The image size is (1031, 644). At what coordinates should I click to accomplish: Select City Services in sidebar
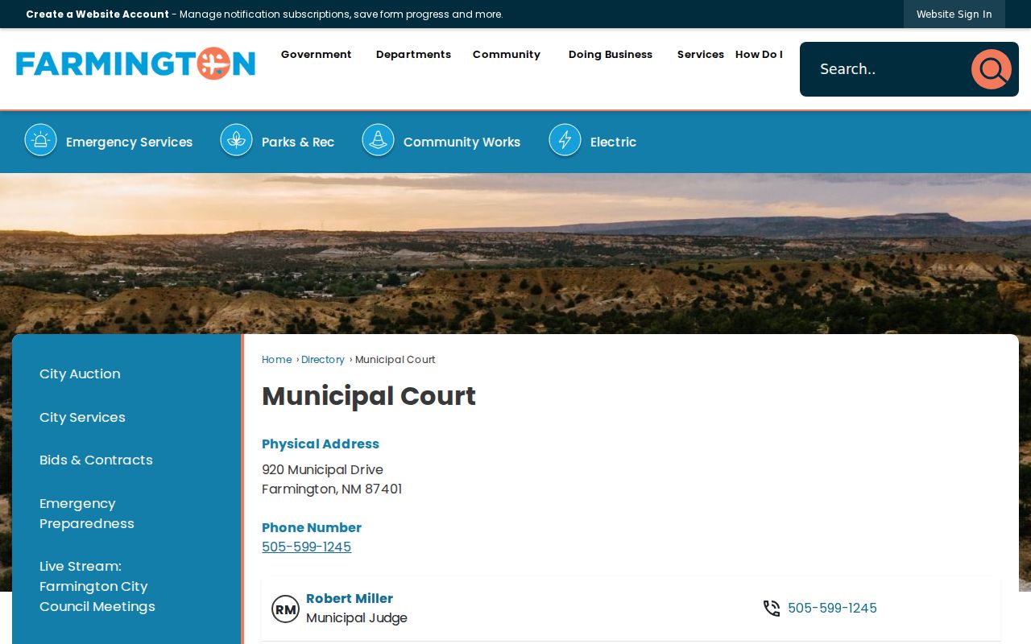pyautogui.click(x=82, y=417)
